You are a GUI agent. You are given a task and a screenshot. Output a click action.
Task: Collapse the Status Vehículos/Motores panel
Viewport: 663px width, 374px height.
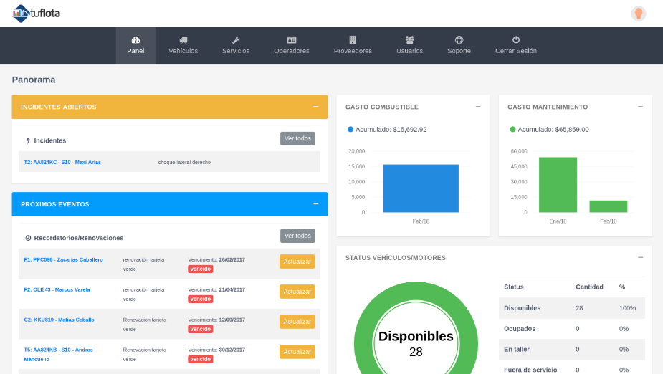click(640, 257)
